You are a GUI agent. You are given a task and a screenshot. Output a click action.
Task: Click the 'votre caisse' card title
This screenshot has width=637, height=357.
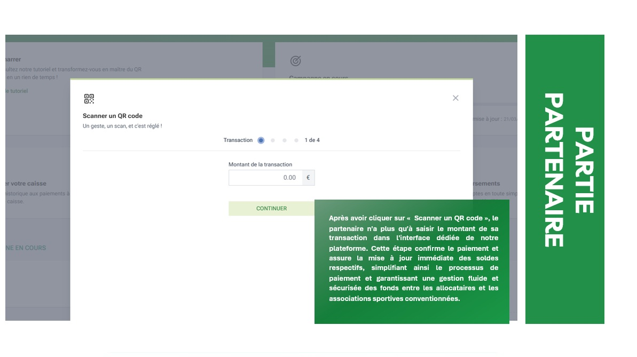(x=26, y=184)
